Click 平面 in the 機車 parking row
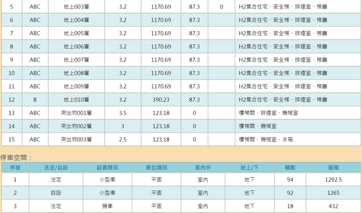362x213 pixels. pos(156,206)
